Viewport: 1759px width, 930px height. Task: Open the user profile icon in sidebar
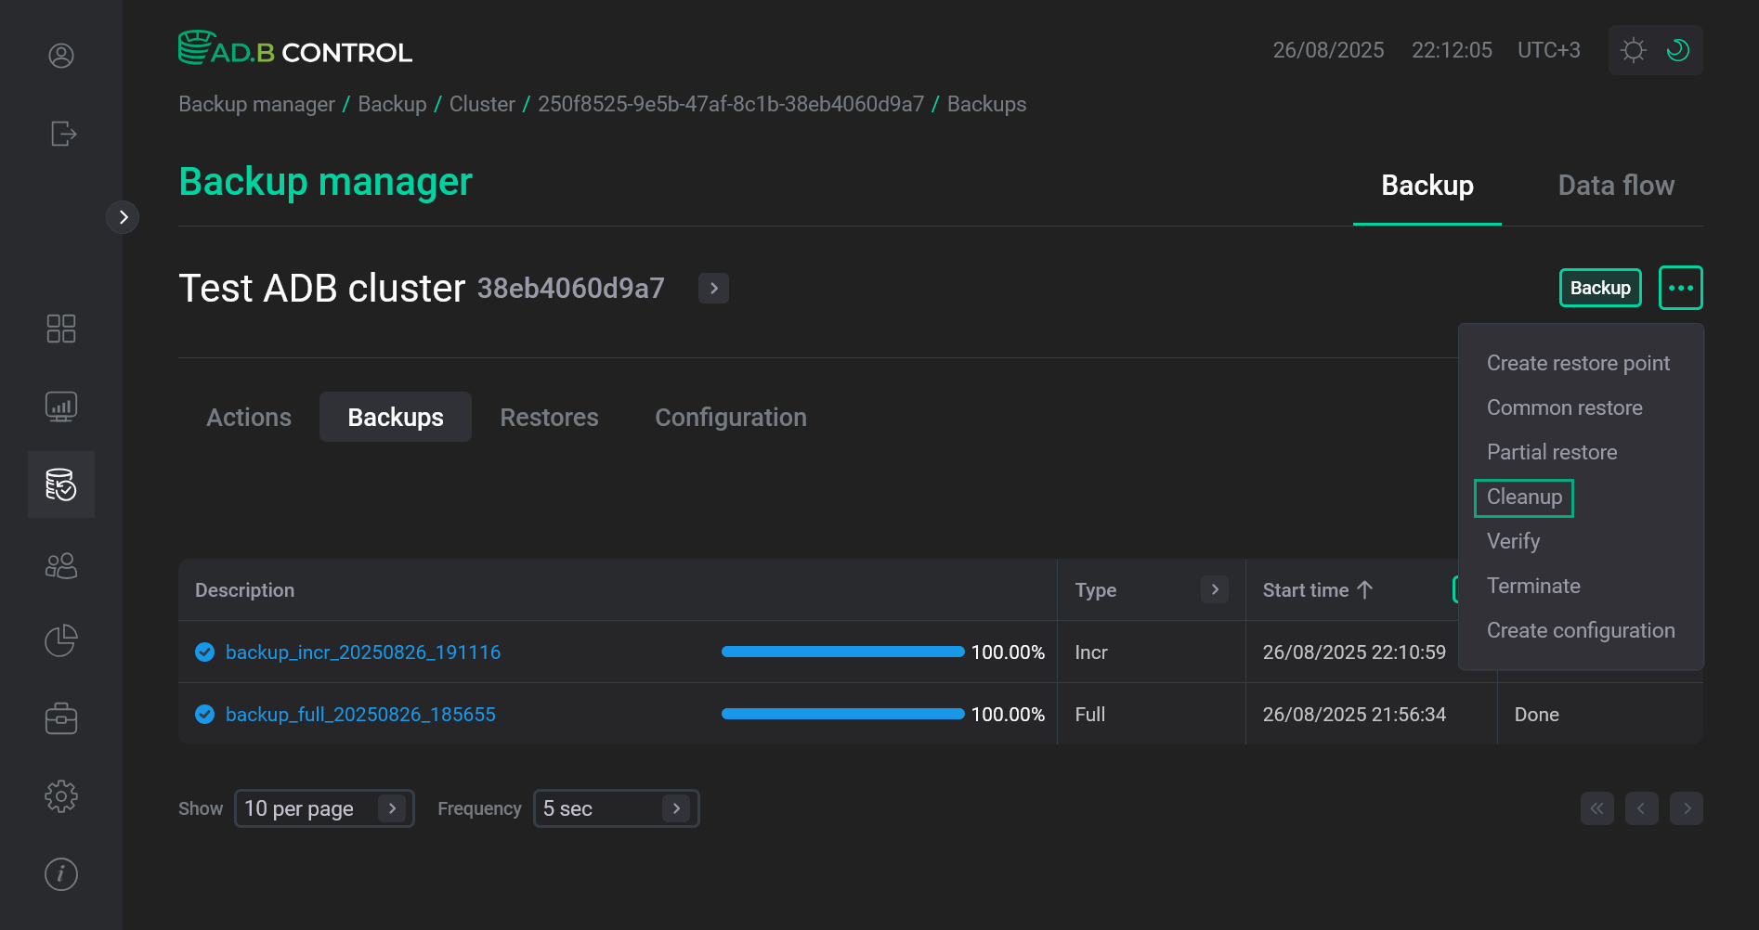click(61, 56)
